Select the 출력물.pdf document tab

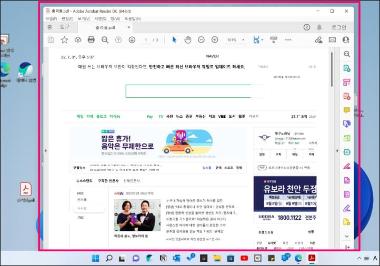tap(105, 27)
